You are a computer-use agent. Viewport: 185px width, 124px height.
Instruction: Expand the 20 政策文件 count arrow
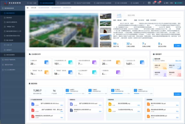36,64
